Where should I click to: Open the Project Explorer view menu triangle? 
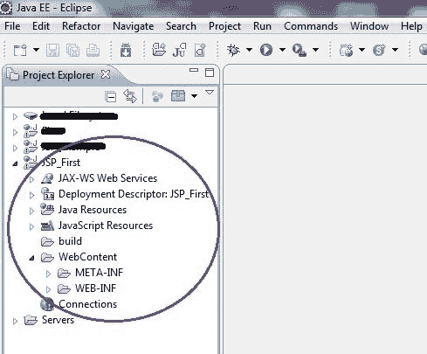[x=210, y=93]
